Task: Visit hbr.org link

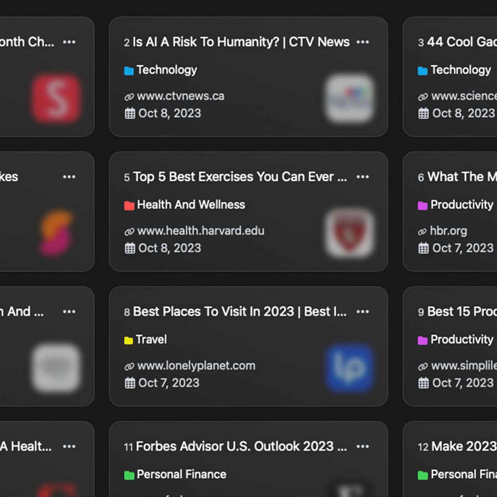Action: [x=448, y=231]
